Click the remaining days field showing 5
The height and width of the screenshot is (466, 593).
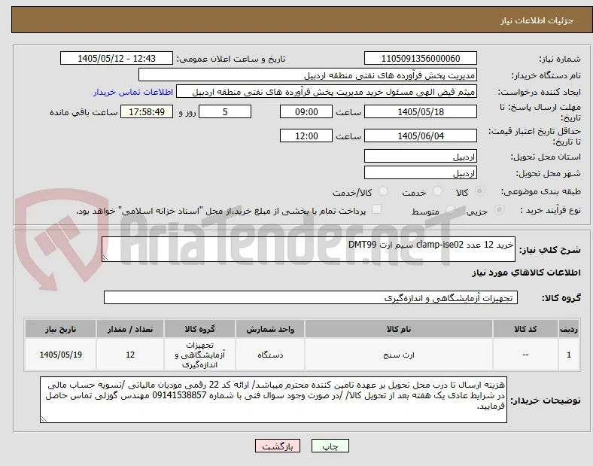(x=225, y=111)
